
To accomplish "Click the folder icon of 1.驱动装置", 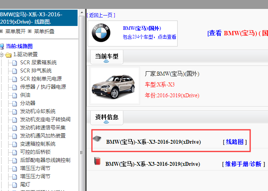I will tap(8, 55).
